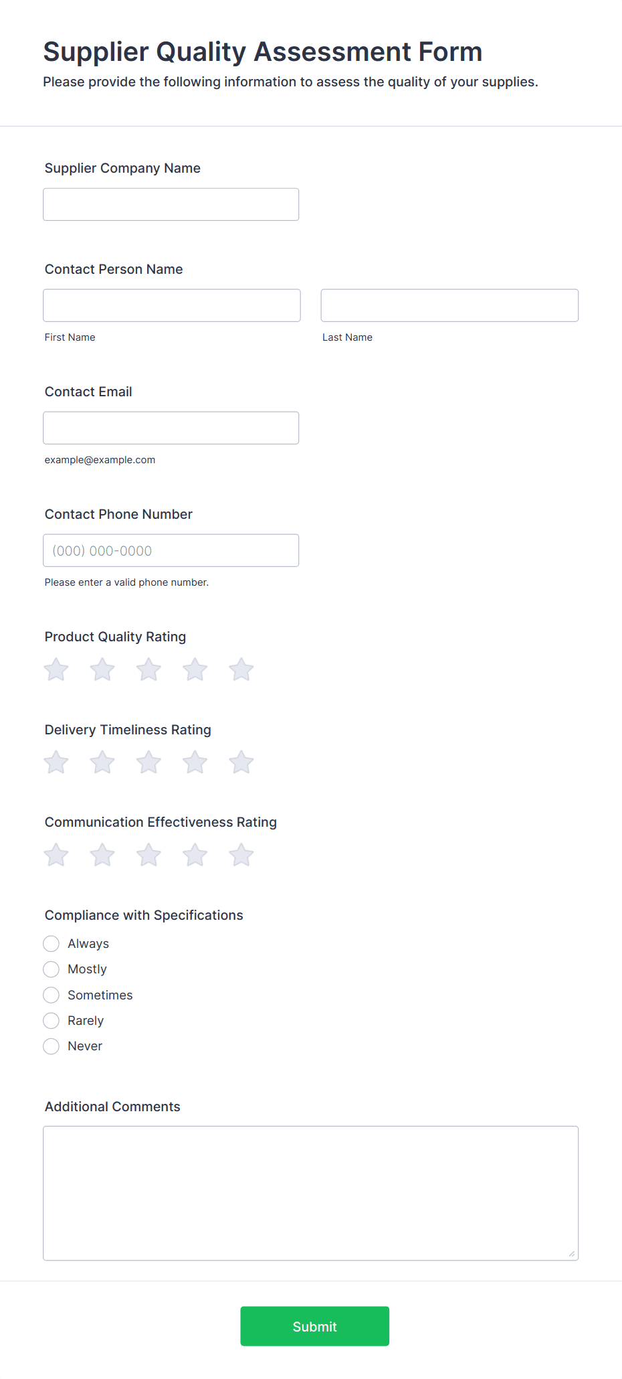Focus the Contact Email field
Viewport: 622px width, 1379px height.
coord(171,428)
